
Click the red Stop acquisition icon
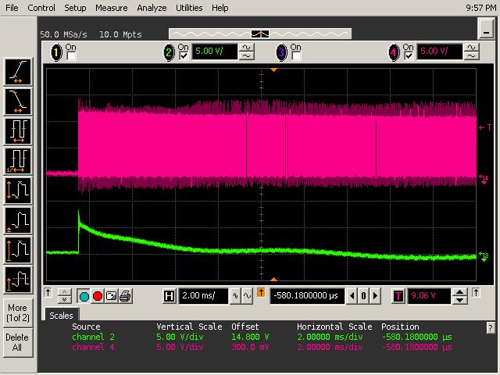(98, 296)
